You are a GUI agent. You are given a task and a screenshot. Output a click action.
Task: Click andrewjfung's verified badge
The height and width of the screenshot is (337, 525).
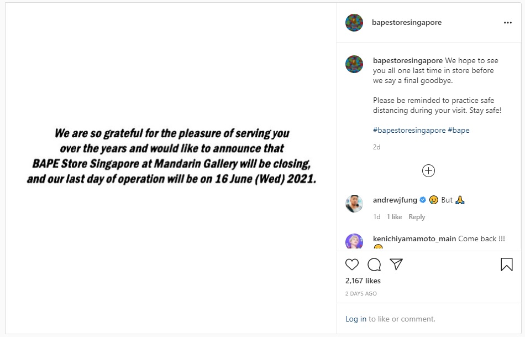423,200
